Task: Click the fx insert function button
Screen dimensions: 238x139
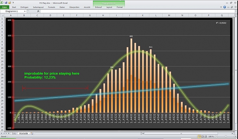Action: tap(38, 11)
